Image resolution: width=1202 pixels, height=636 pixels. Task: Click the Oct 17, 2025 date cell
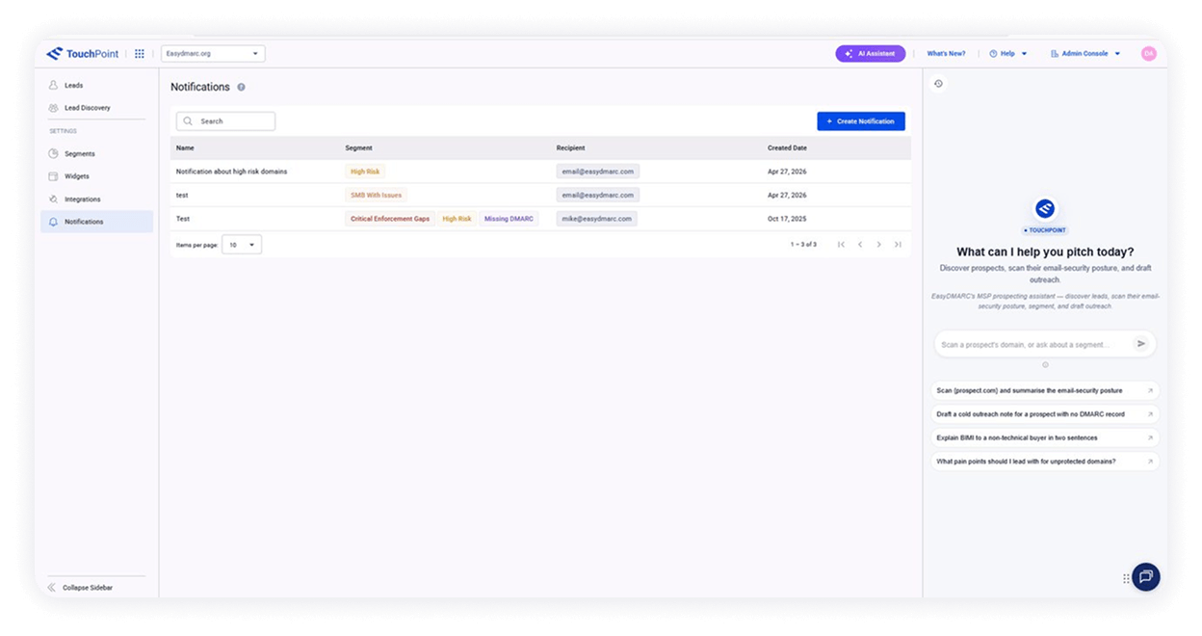[x=787, y=219]
